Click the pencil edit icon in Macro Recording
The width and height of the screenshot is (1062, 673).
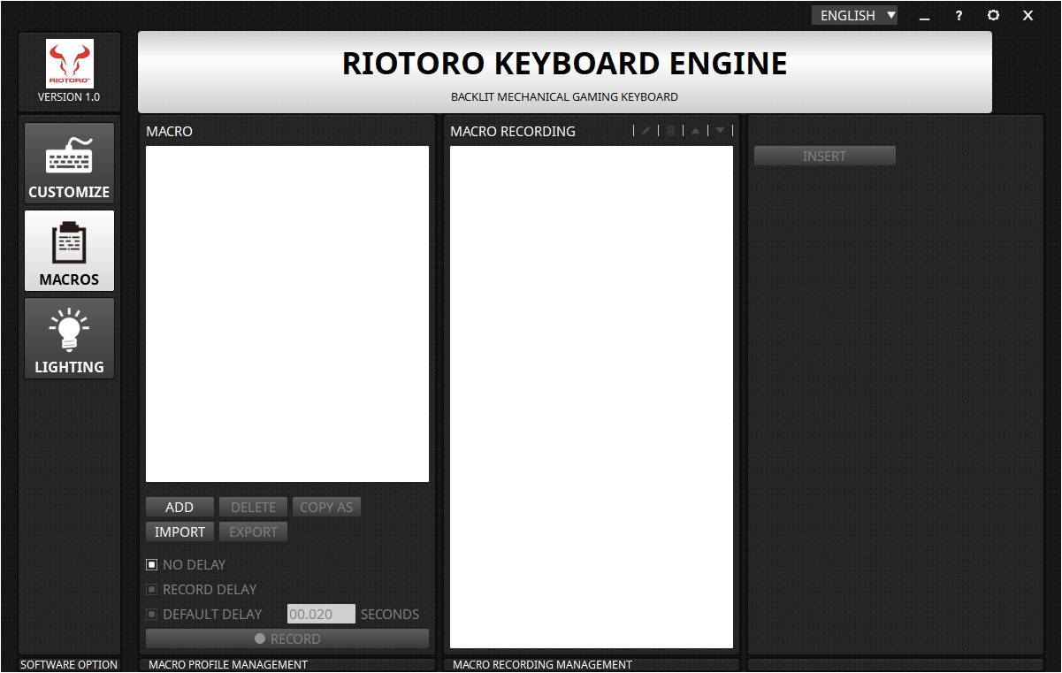point(646,131)
